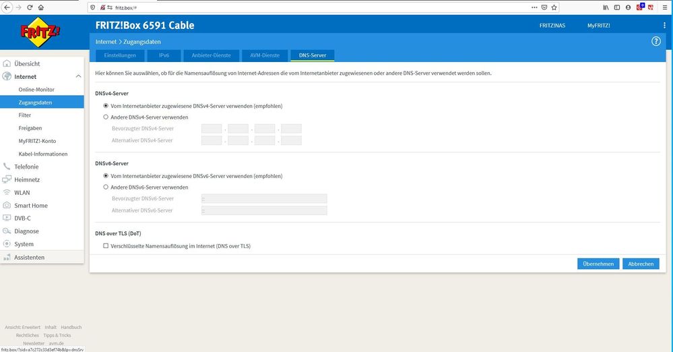Click the Telefonie phone icon

coord(7,167)
